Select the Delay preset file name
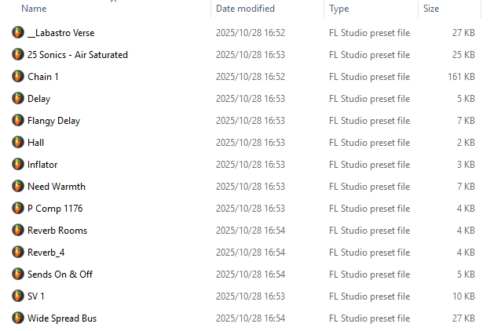The width and height of the screenshot is (490, 331). (x=38, y=99)
